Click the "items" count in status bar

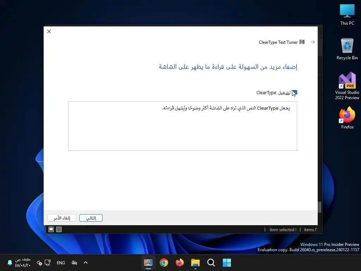310,229
